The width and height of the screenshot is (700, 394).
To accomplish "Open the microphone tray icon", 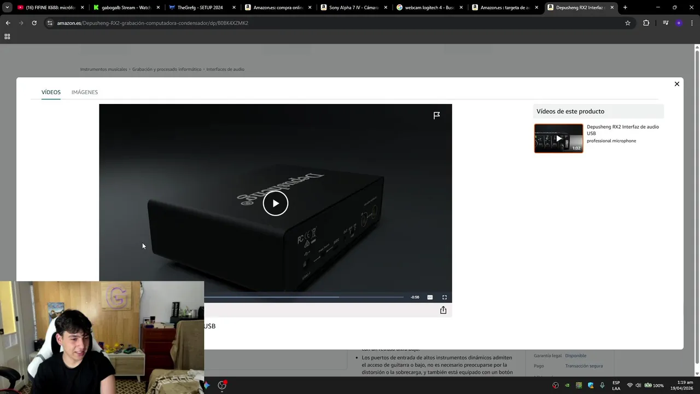I will click(x=602, y=385).
